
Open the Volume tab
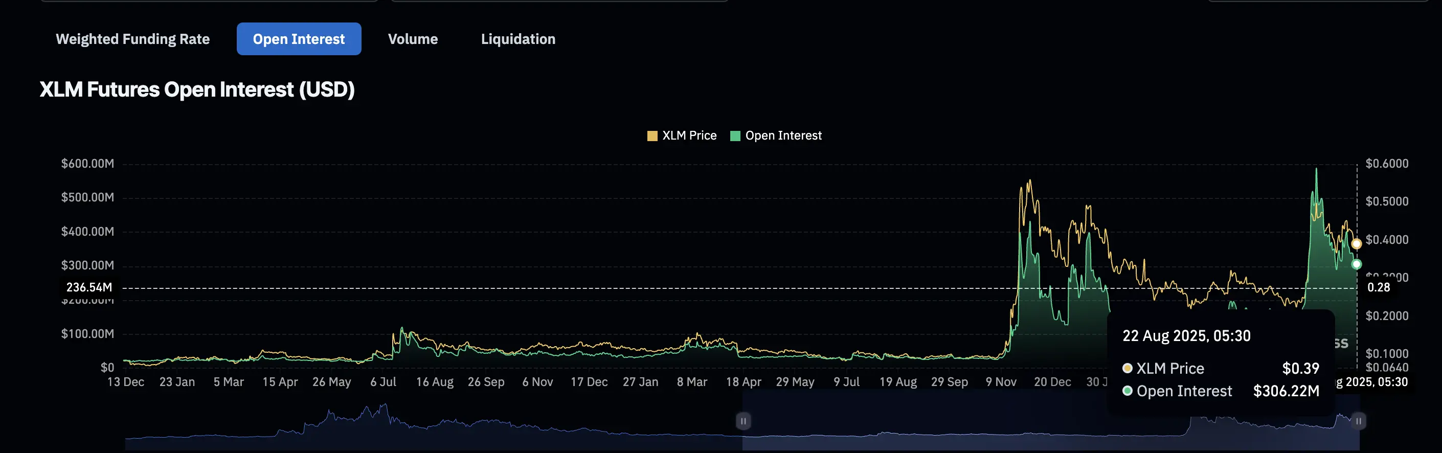(x=413, y=39)
